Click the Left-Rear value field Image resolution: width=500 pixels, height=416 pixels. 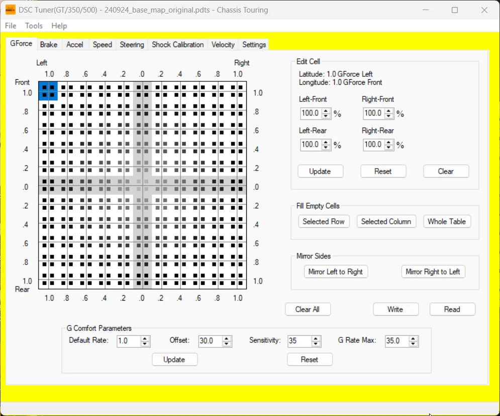pos(311,145)
